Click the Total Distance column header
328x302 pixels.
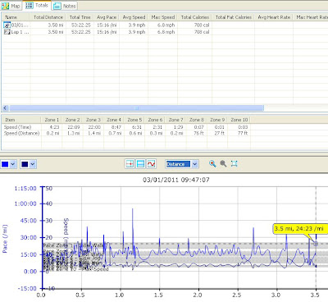coord(48,17)
